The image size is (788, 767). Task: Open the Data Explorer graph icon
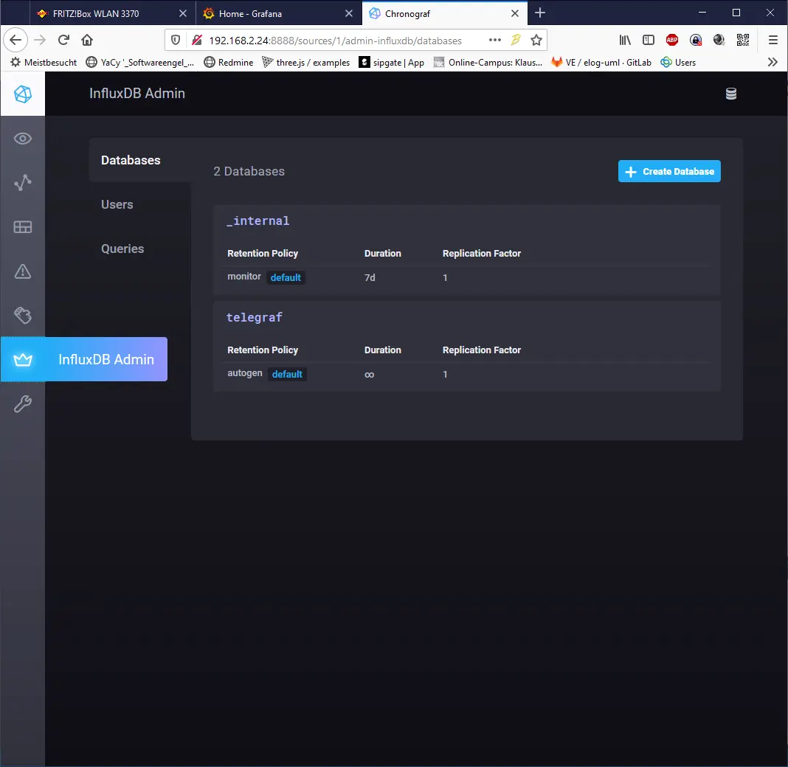click(22, 182)
